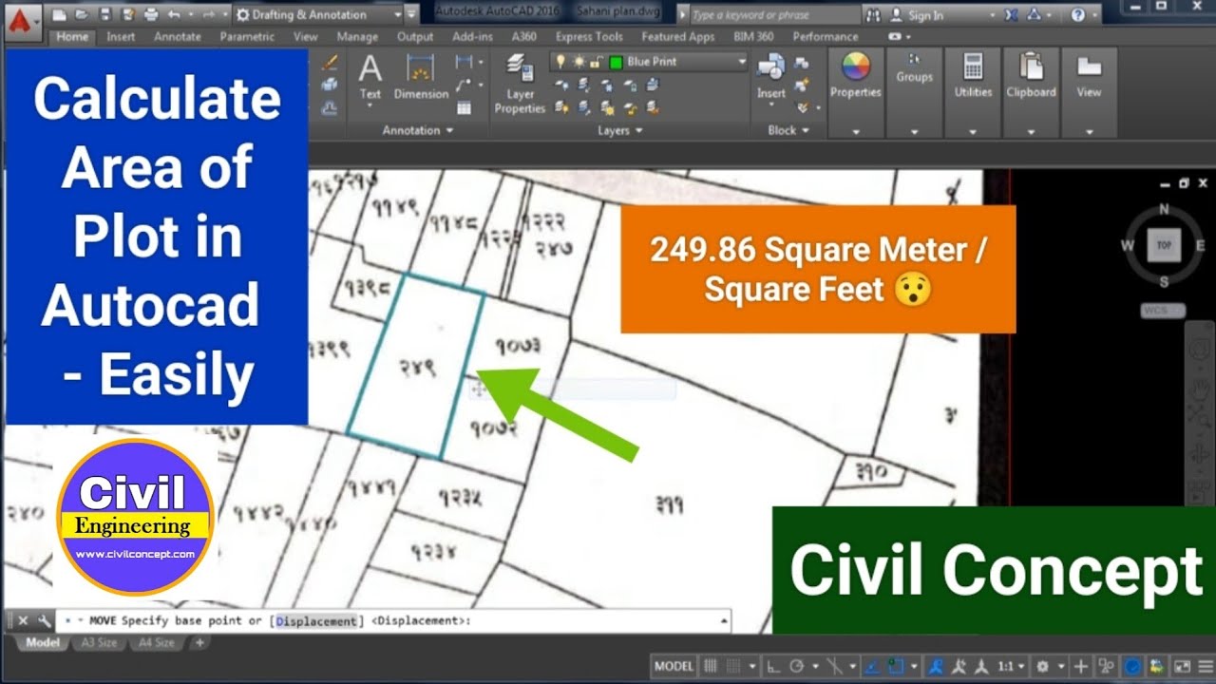Open the A360 ribbon tab
This screenshot has width=1216, height=684.
coord(524,37)
